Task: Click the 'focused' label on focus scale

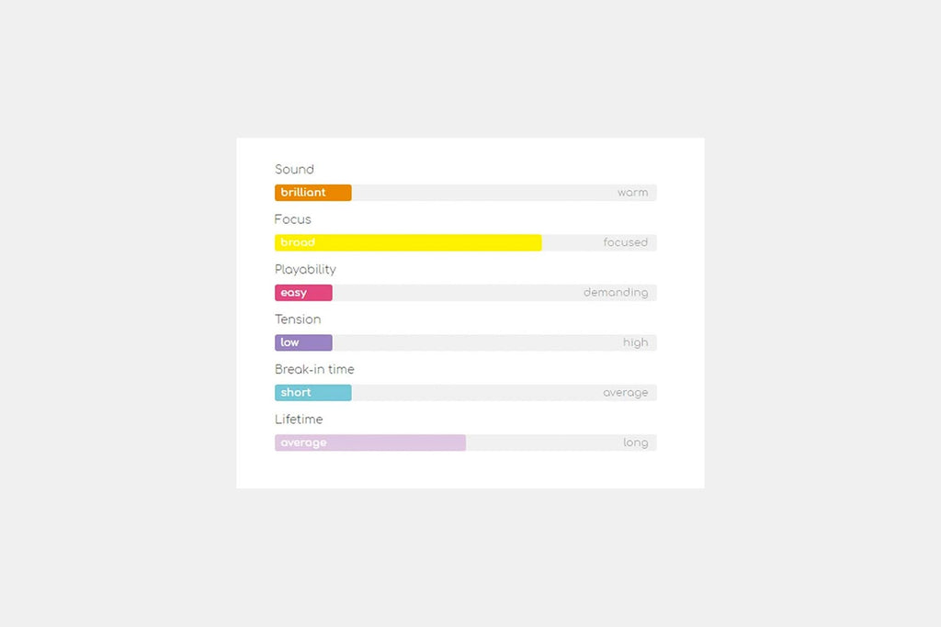Action: tap(625, 242)
